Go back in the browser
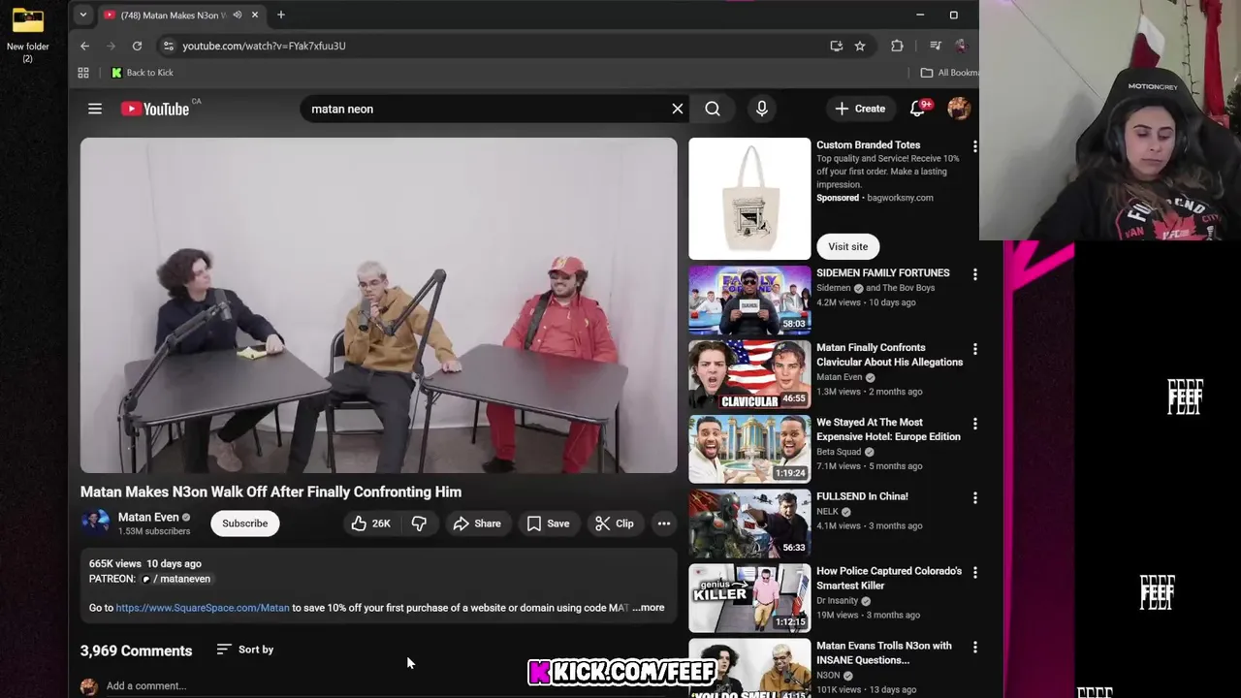This screenshot has width=1241, height=698. click(x=84, y=46)
